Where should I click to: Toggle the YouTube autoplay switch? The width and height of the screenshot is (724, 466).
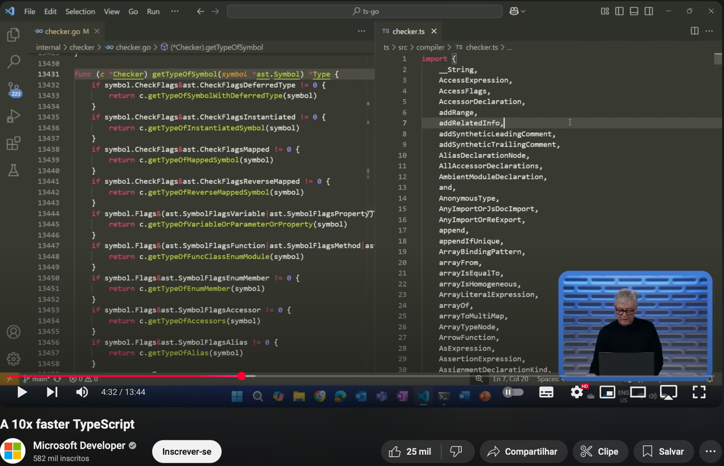click(513, 392)
